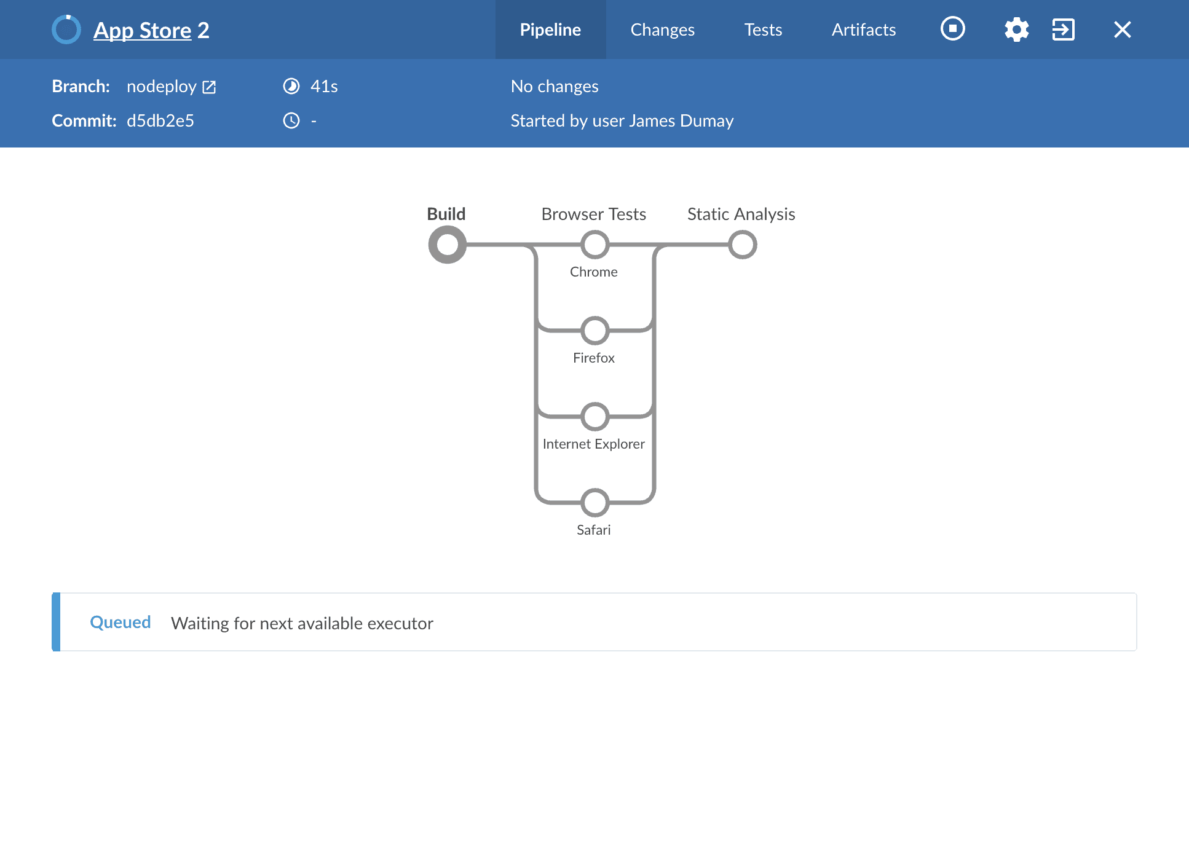Viewport: 1189px width, 853px height.
Task: Switch to the Tests tab
Action: [x=763, y=29]
